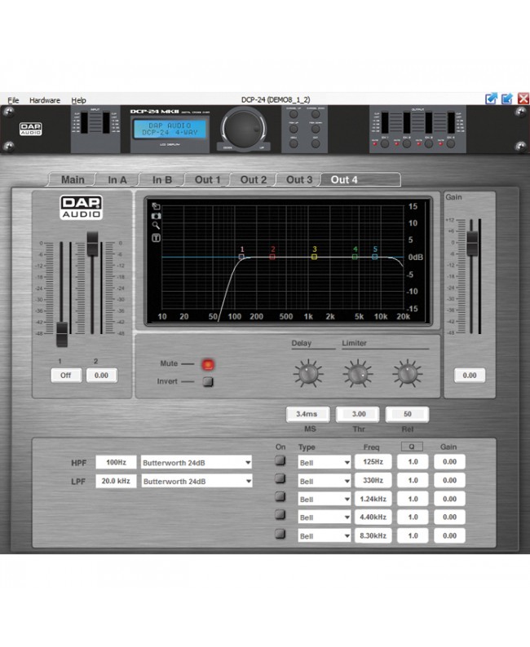
Task: Enable the 125Hz EQ band On button
Action: (280, 460)
